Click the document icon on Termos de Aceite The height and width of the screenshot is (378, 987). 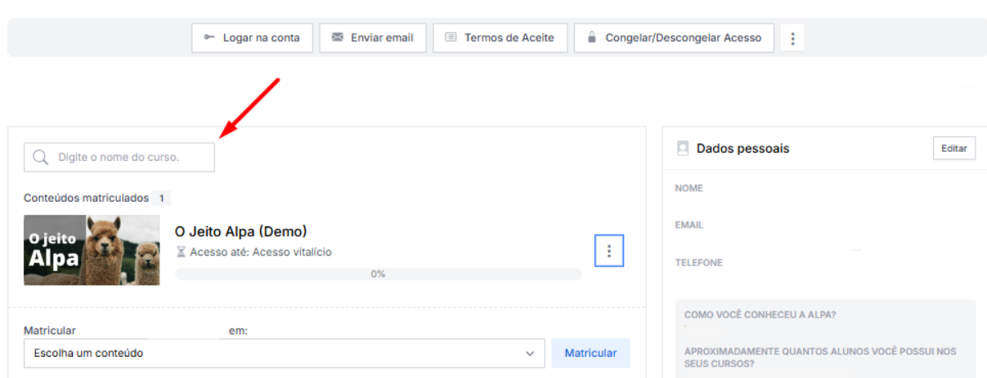(x=451, y=38)
